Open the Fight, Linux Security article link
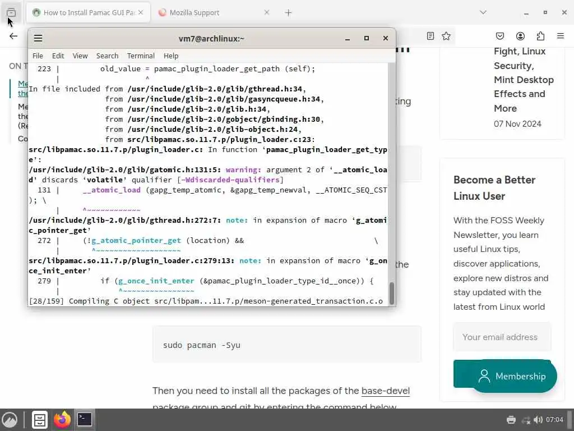 (524, 80)
